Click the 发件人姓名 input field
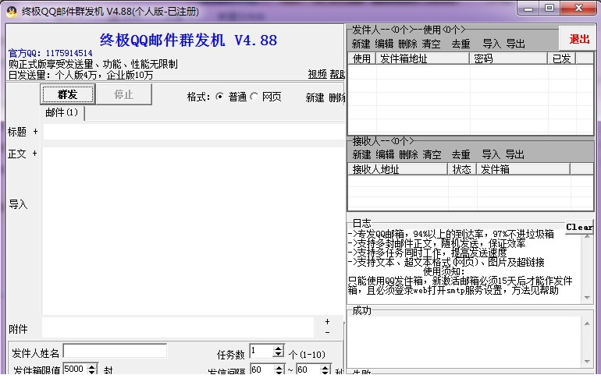The image size is (601, 389). (x=115, y=351)
